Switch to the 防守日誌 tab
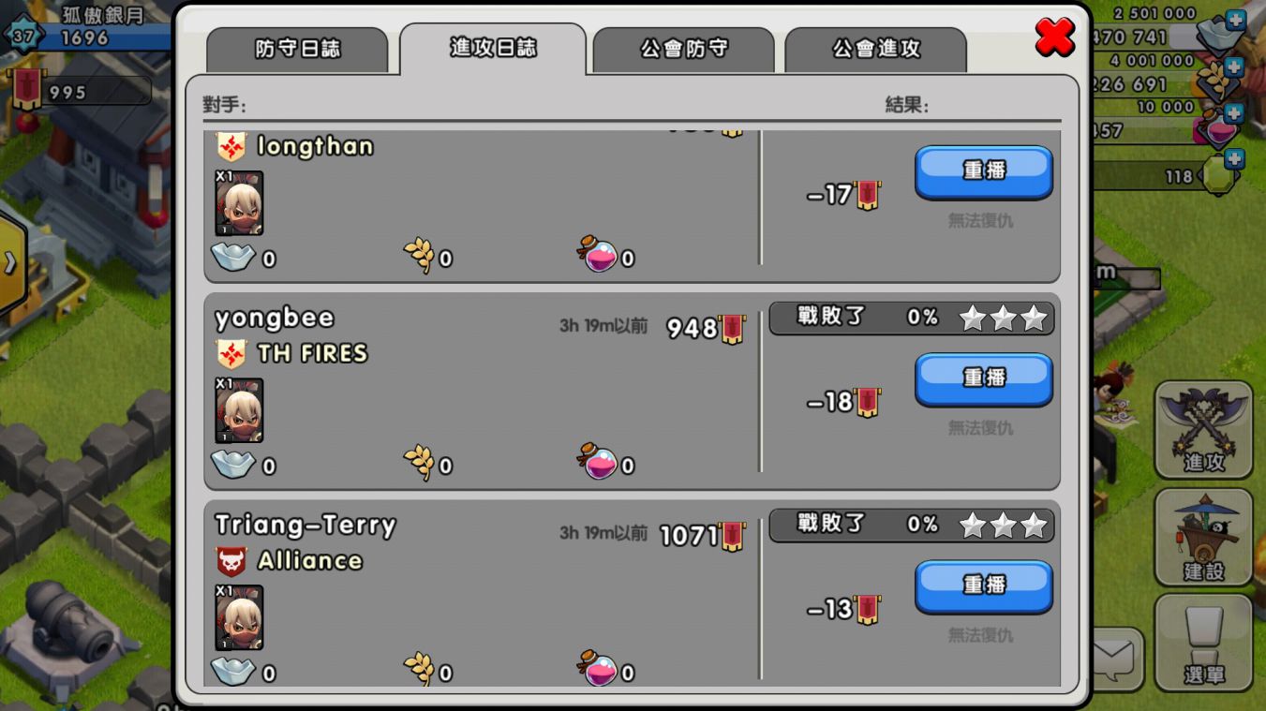Image resolution: width=1266 pixels, height=711 pixels. point(297,50)
